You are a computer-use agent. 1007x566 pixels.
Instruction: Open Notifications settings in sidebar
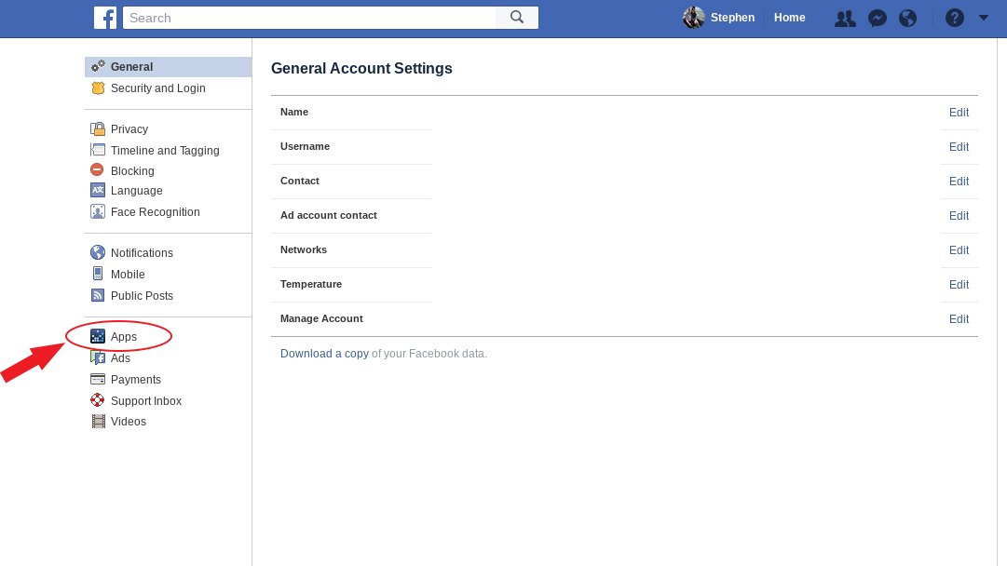click(x=142, y=253)
